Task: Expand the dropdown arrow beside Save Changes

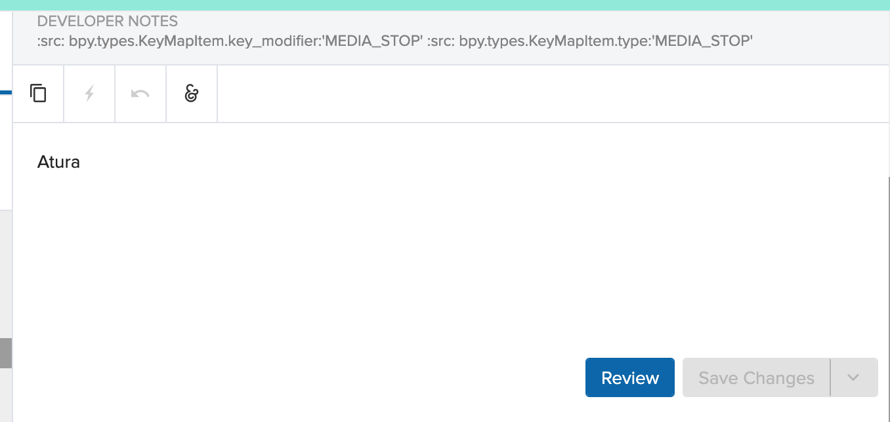Action: (854, 377)
